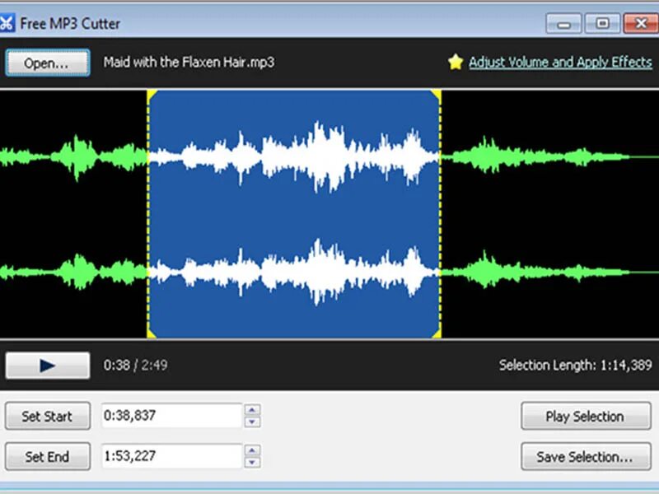Screen dimensions: 659x494
Task: Click the Set Start button
Action: click(x=47, y=416)
